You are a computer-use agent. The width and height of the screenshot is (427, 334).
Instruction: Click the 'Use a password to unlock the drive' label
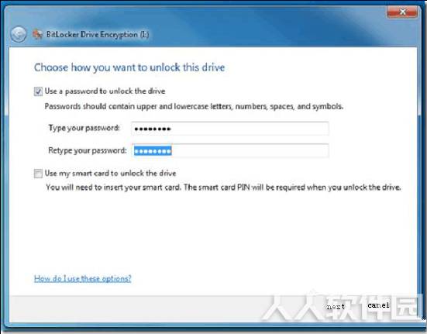coord(105,91)
